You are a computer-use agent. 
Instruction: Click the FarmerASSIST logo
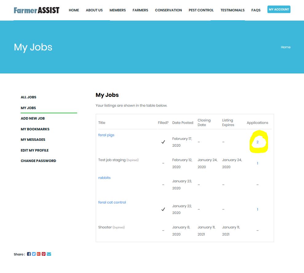[37, 10]
